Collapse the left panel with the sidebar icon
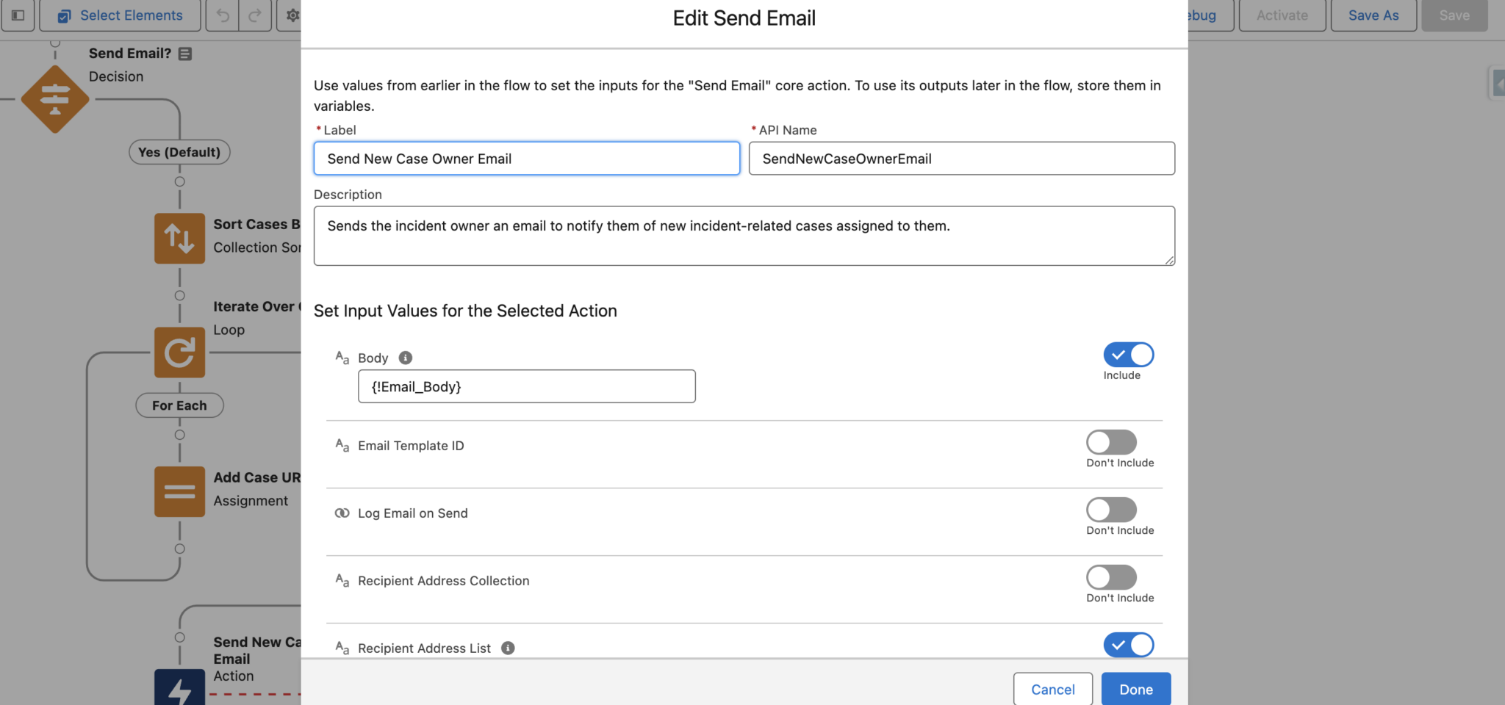Screen dimensions: 1505x705 click(x=17, y=15)
